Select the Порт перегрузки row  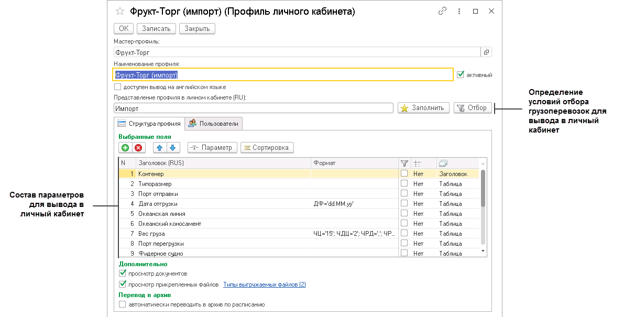[x=299, y=243]
